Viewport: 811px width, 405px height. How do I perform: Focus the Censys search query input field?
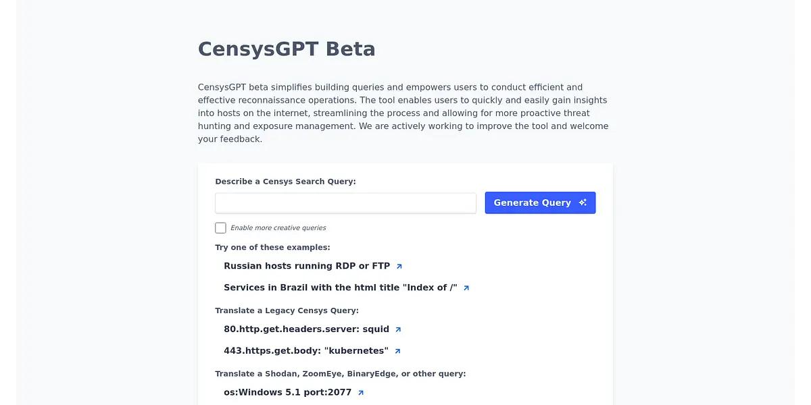(x=345, y=203)
